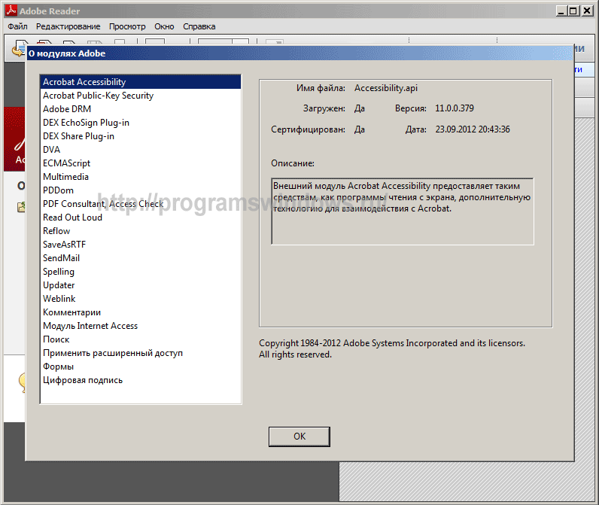
Task: Select the DVA module
Action: (140, 150)
